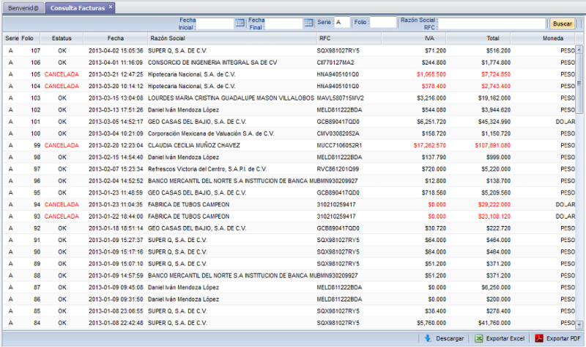
Task: Click the Descargar download arrow icon
Action: [427, 338]
